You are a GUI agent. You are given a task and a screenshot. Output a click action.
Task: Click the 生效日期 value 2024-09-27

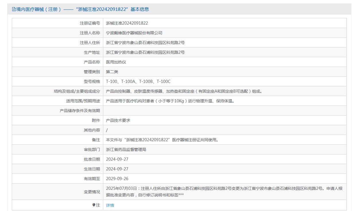point(117,169)
